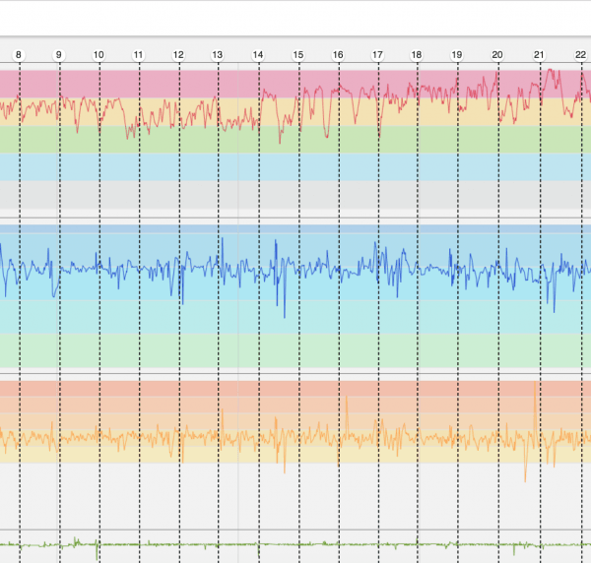Click lap marker 18
Image resolution: width=591 pixels, height=563 pixels.
click(416, 55)
